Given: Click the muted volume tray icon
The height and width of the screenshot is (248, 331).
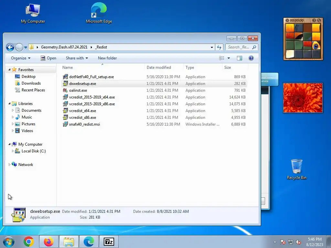Looking at the screenshot, I should pyautogui.click(x=298, y=242).
